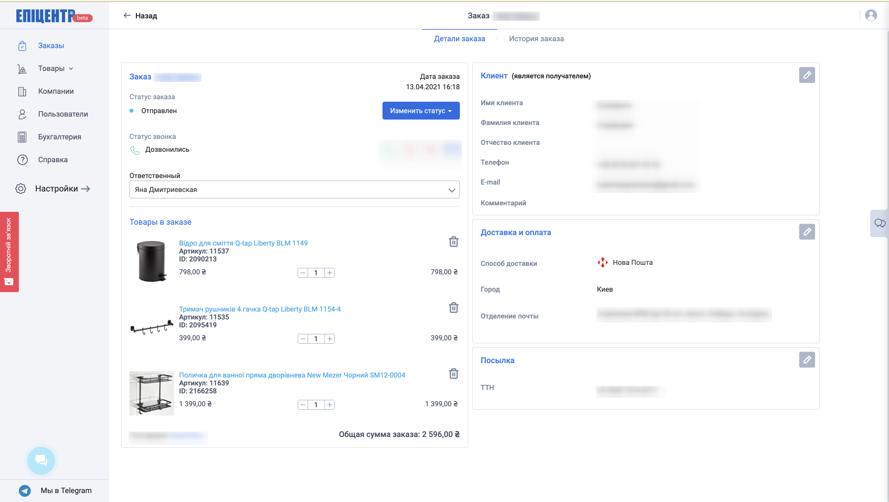The width and height of the screenshot is (889, 502).
Task: Open side messages panel icon
Action: (880, 223)
